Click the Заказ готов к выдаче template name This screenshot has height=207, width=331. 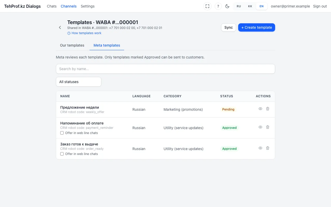pyautogui.click(x=79, y=144)
